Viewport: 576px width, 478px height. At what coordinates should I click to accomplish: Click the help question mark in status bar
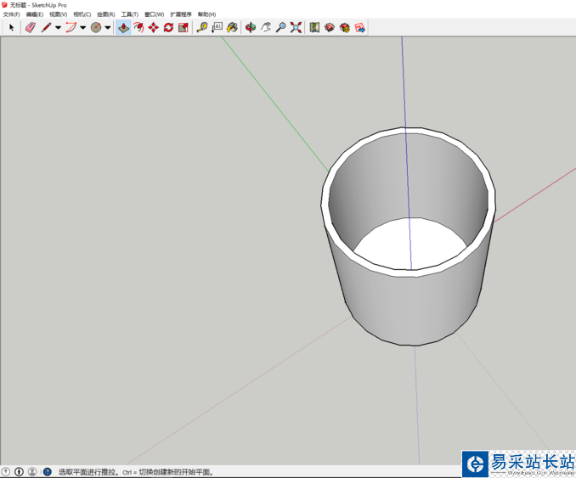pos(47,471)
